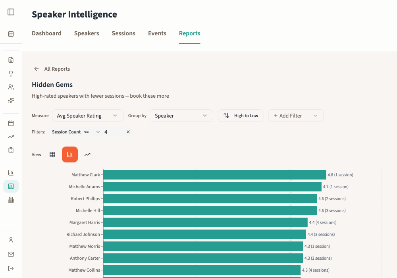Screen dimensions: 397x278
Task: Change the Session Count comparison operator
Action: (x=92, y=132)
